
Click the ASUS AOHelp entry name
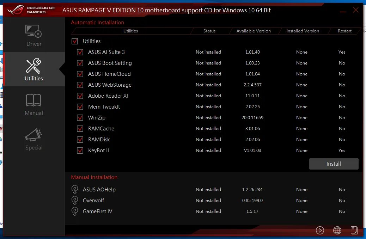pos(99,190)
